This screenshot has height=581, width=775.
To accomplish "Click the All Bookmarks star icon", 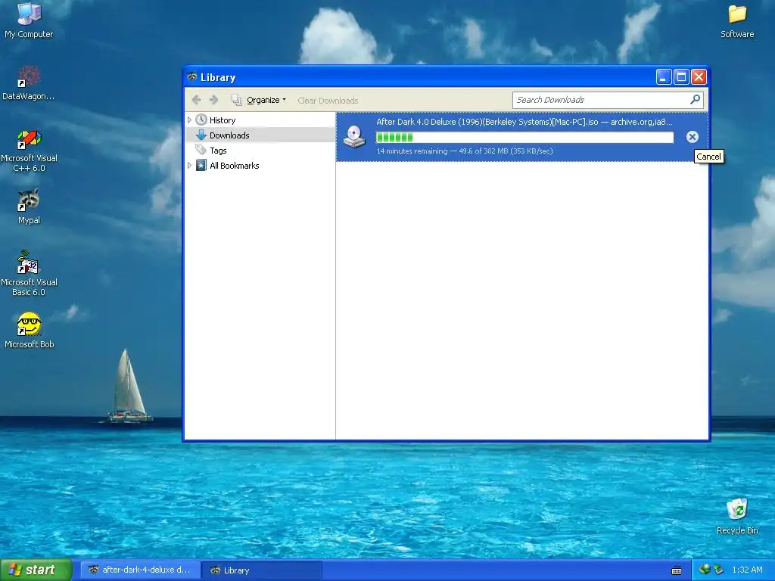I will point(201,165).
